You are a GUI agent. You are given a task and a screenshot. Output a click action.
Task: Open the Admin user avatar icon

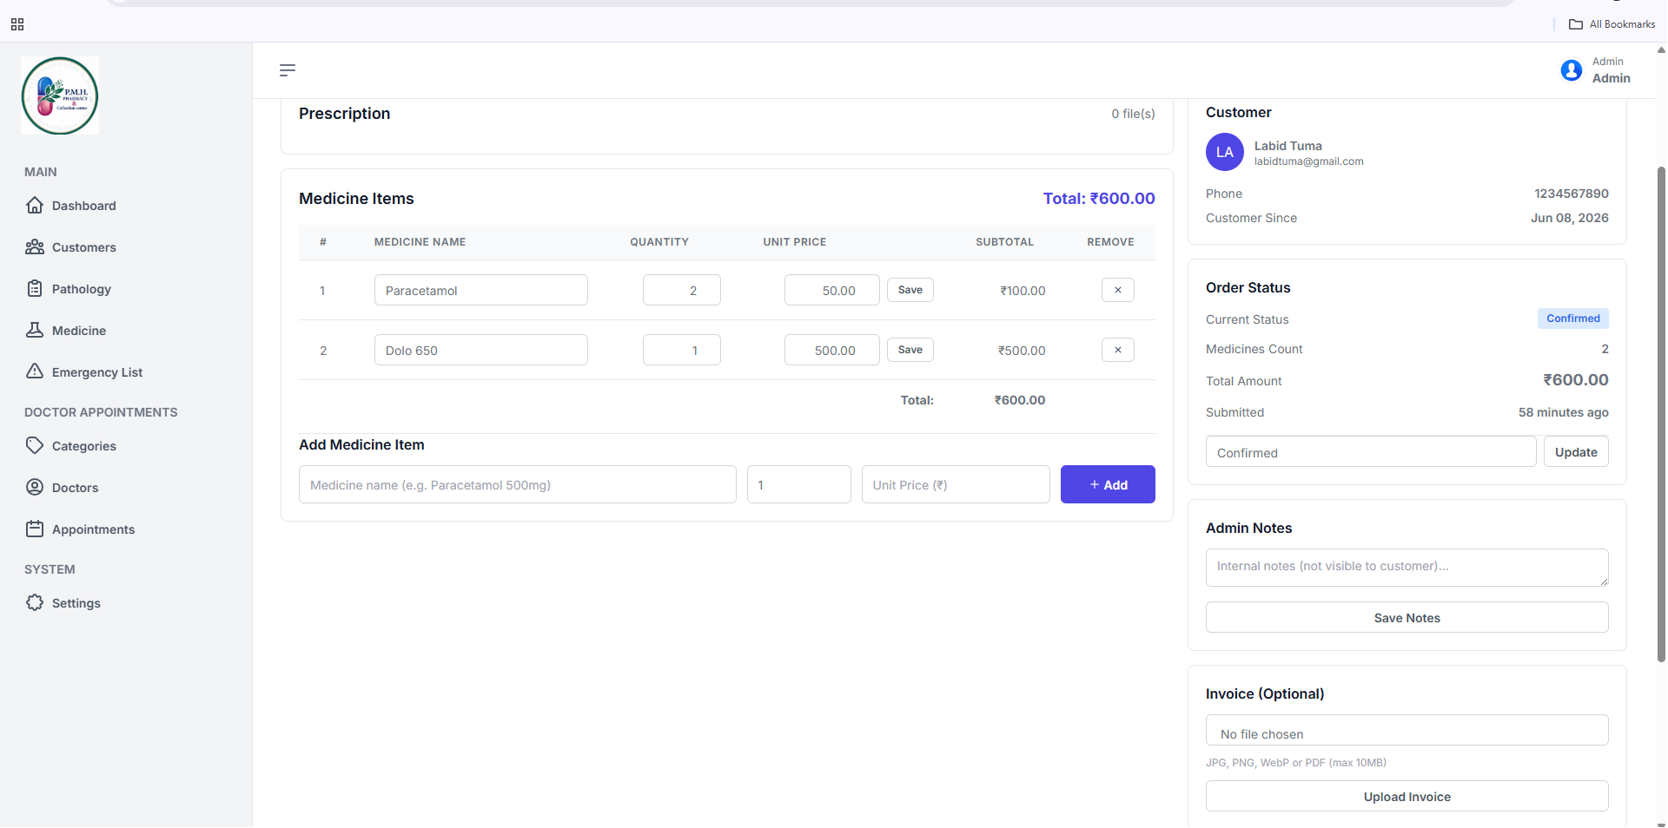tap(1572, 70)
